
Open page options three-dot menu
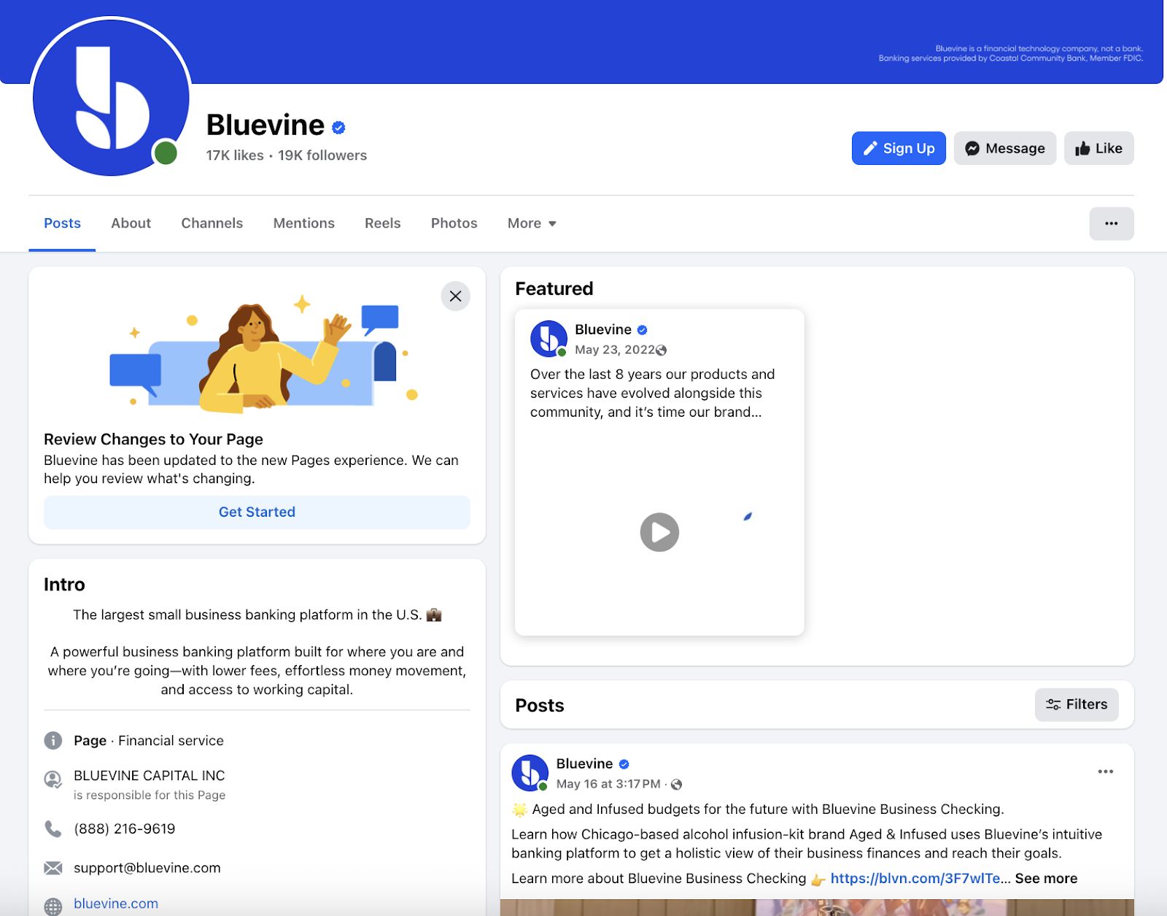coord(1111,223)
